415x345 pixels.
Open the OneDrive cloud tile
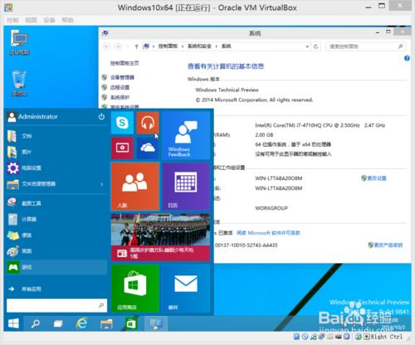click(148, 148)
